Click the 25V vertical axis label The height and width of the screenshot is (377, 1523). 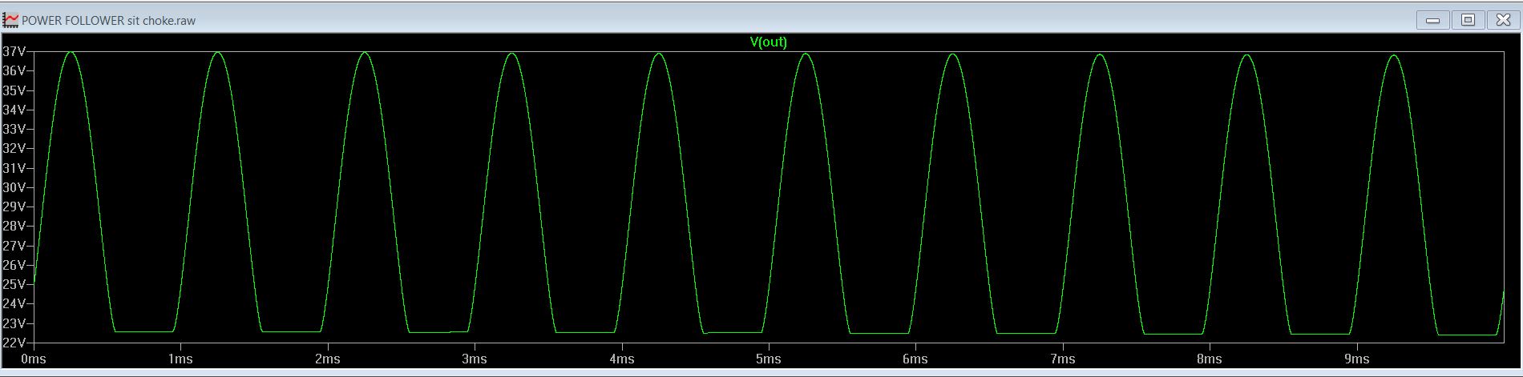(14, 284)
